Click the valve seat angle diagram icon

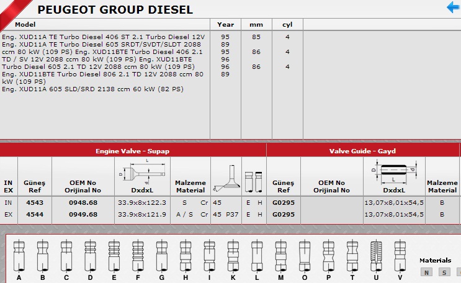click(x=226, y=179)
